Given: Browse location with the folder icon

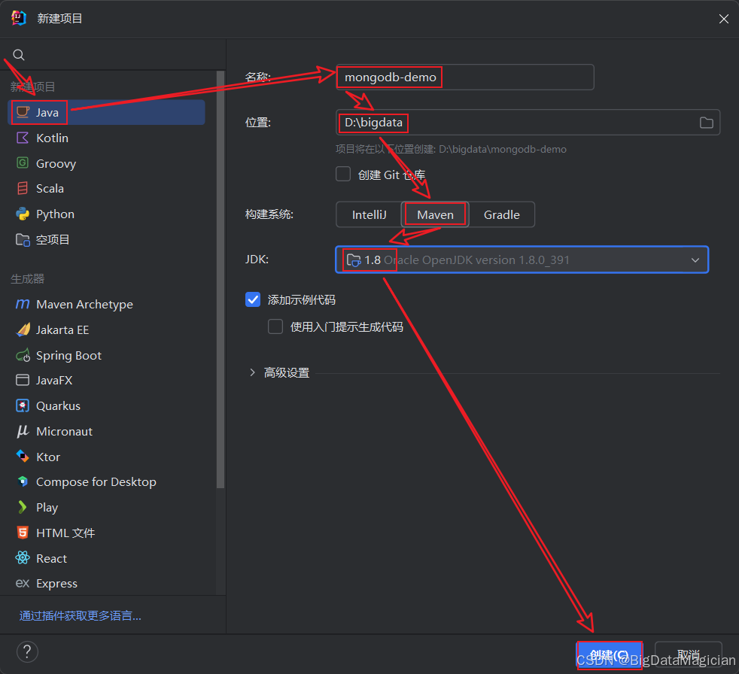Looking at the screenshot, I should click(706, 123).
